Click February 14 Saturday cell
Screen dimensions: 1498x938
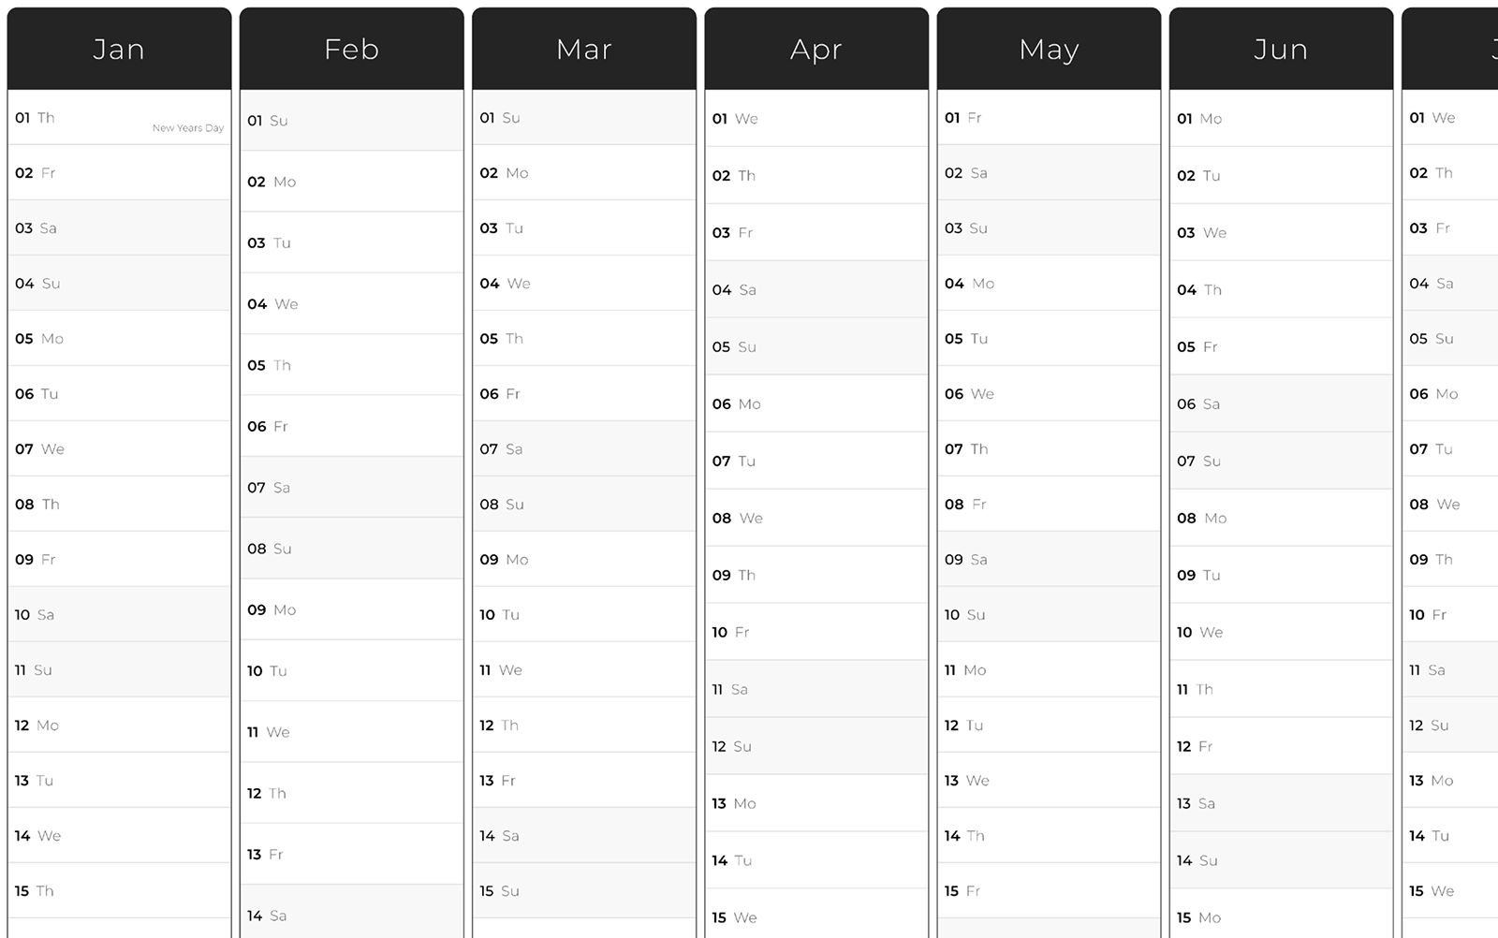click(x=351, y=915)
